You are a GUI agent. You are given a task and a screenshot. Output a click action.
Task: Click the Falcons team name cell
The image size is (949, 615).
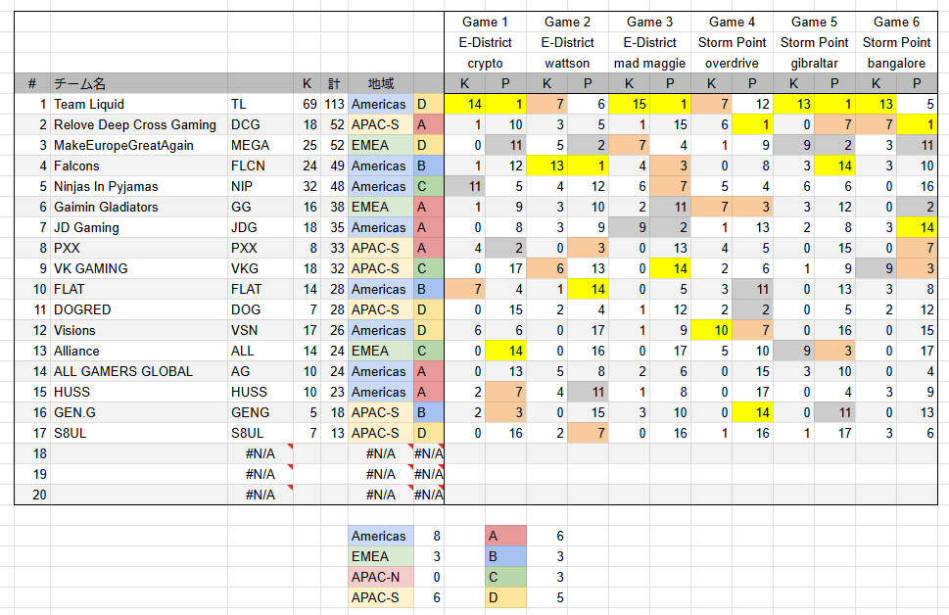click(139, 166)
